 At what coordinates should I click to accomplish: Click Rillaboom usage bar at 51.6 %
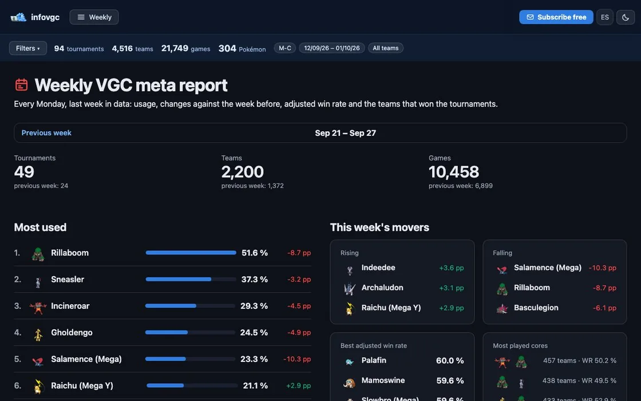[191, 253]
